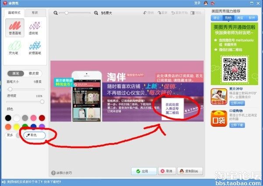263x186 pixels.
Task: Open the 淘宝 recommendation tab
Action: (240, 18)
